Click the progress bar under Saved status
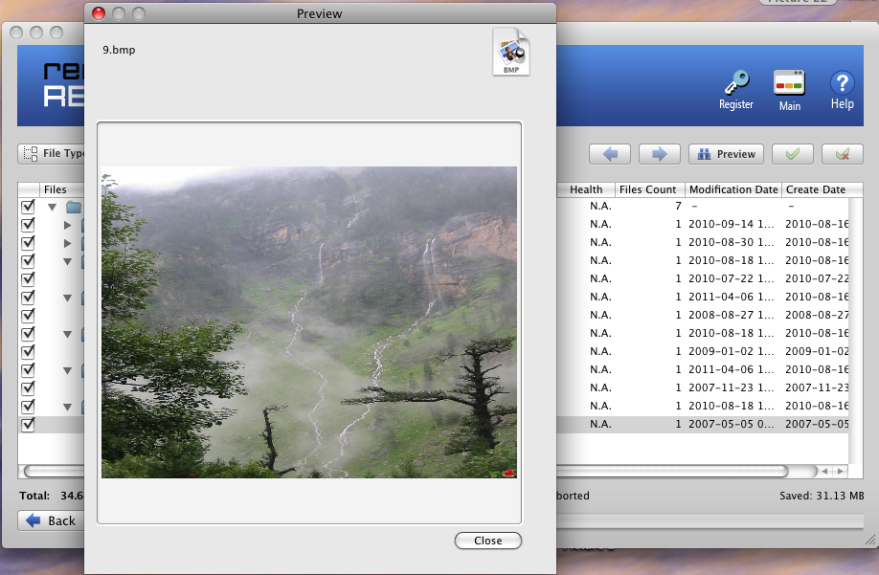879x575 pixels. tap(710, 521)
